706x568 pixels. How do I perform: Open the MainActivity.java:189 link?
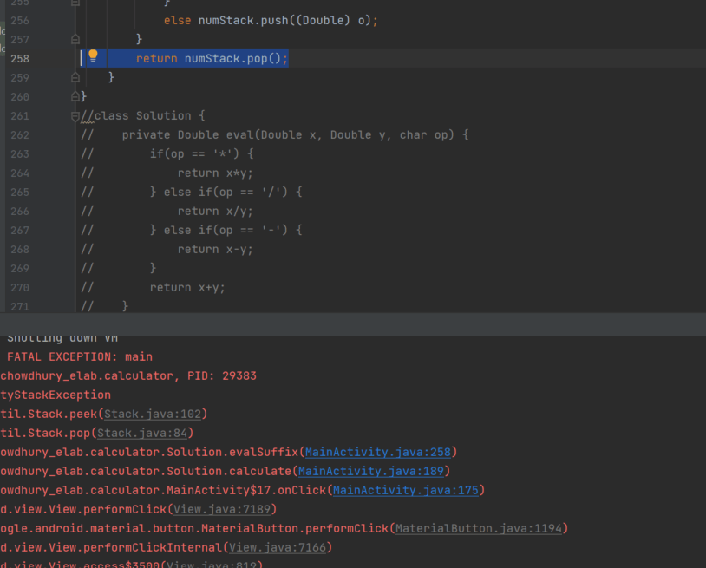pos(371,471)
